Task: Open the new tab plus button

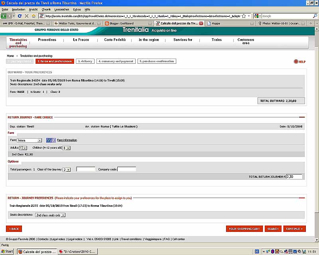Action: [x=311, y=24]
